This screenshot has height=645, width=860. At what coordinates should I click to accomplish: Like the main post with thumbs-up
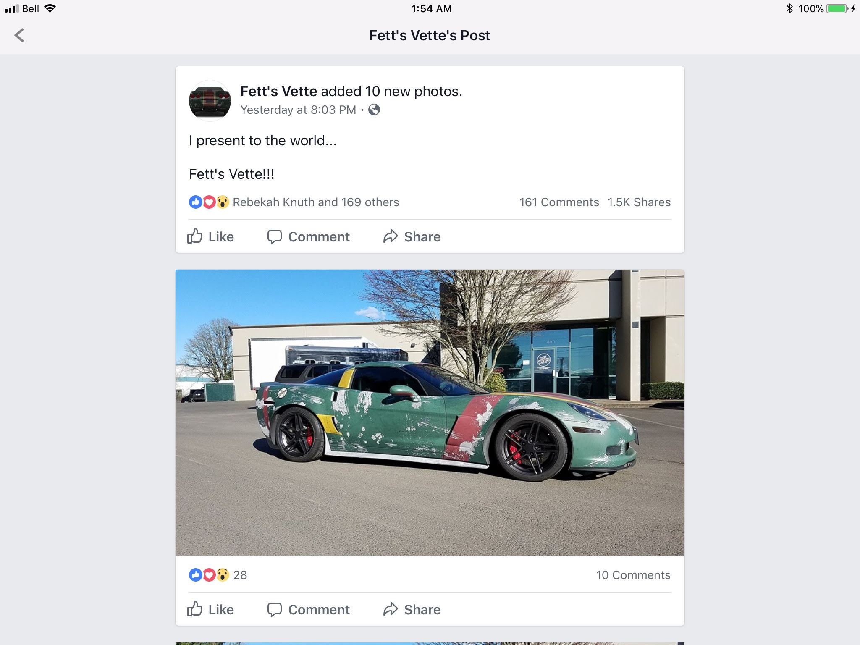point(210,236)
